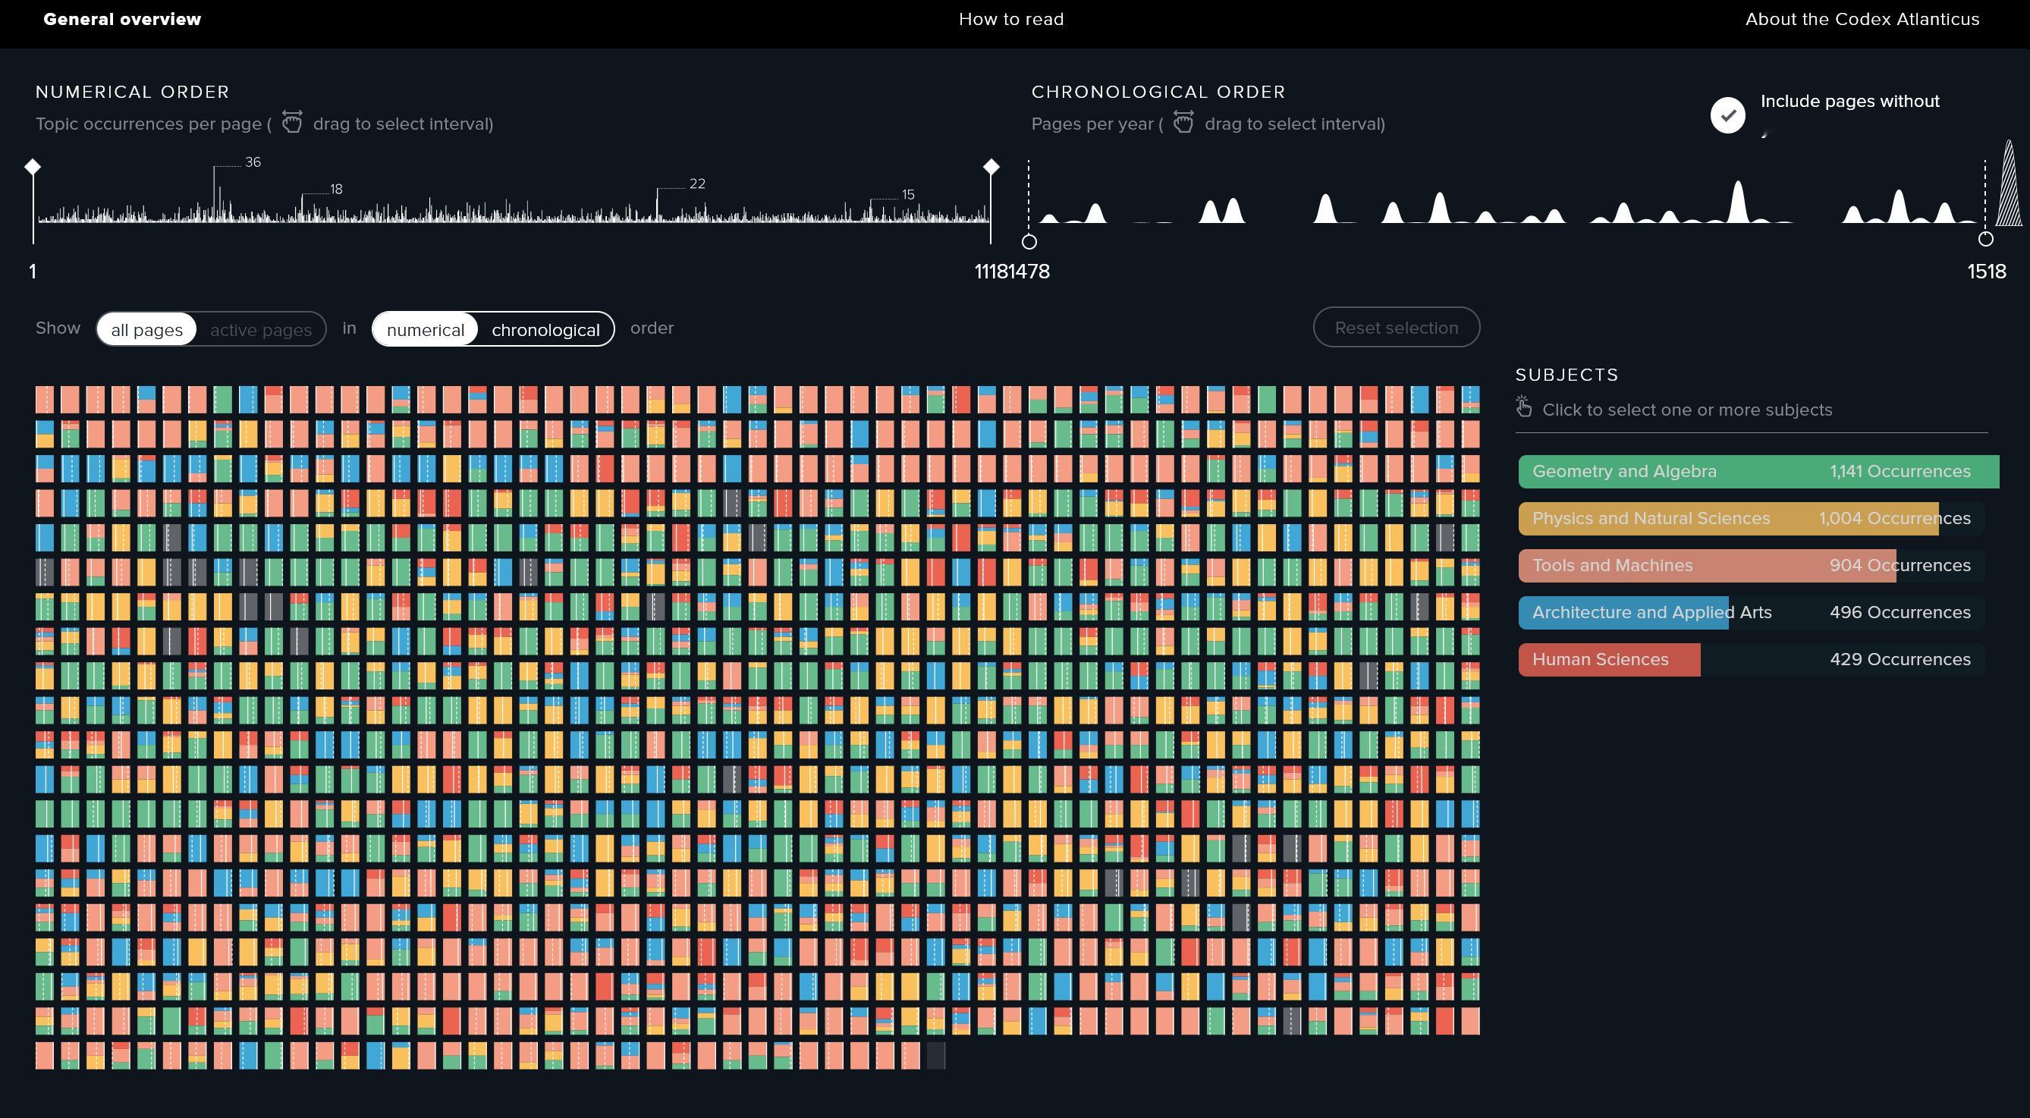
Task: Click the 1518 year label
Action: pos(1987,271)
